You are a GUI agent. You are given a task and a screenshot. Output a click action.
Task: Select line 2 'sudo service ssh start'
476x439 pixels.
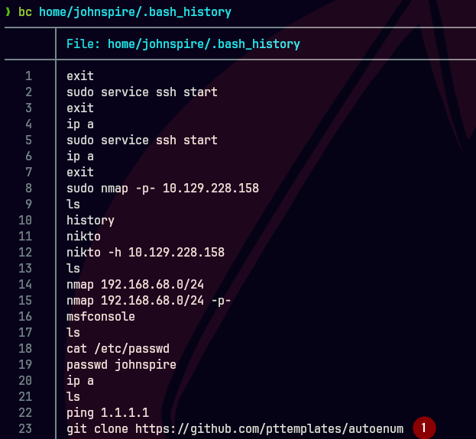pos(142,92)
